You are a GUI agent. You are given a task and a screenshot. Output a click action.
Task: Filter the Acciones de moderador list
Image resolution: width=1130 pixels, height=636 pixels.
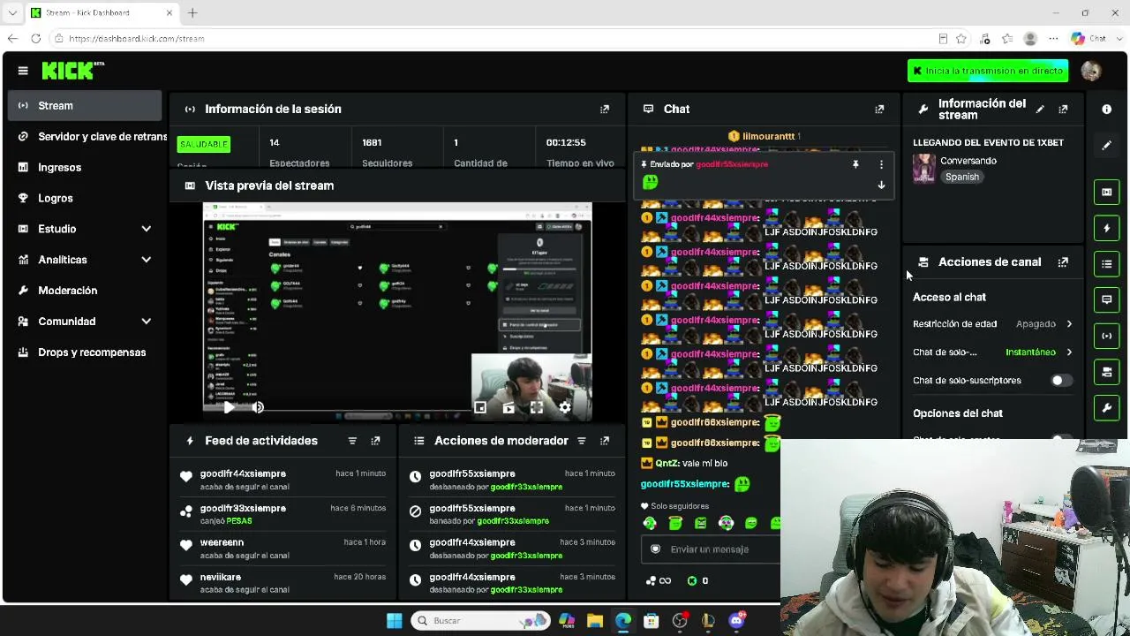(x=582, y=441)
